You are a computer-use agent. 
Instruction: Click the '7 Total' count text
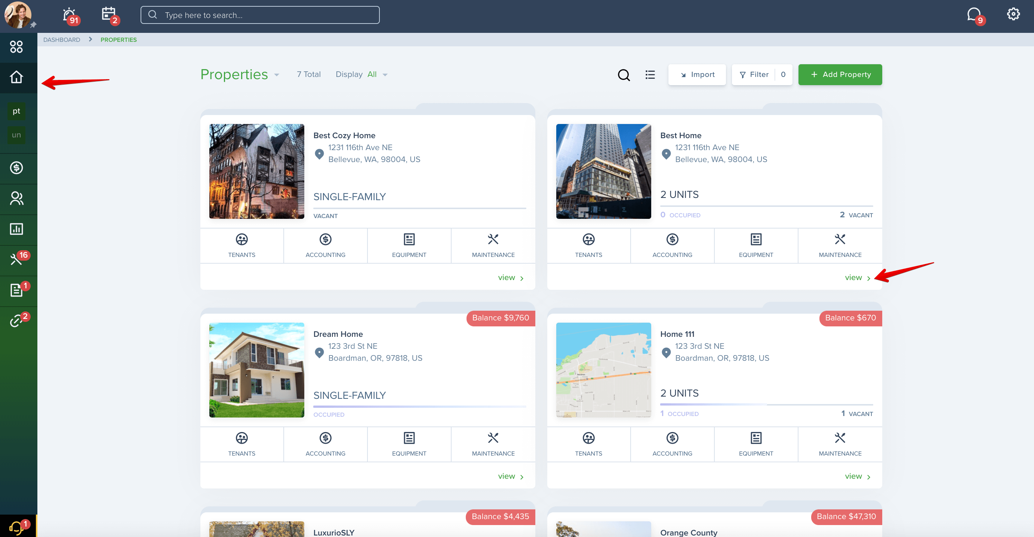(309, 75)
